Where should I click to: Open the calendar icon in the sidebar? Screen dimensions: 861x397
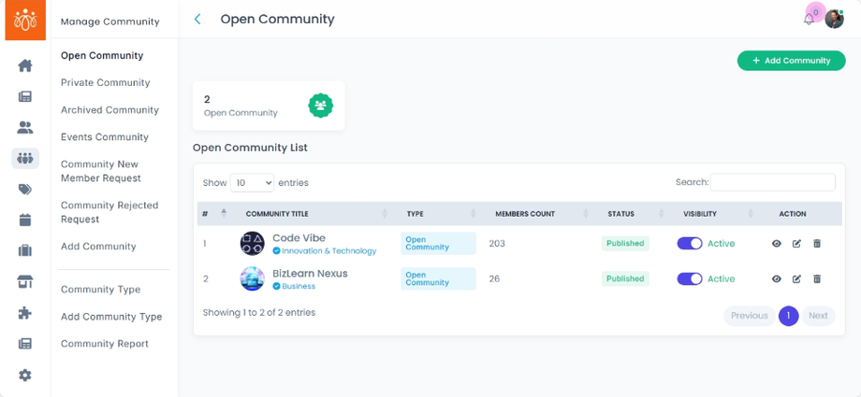25,220
